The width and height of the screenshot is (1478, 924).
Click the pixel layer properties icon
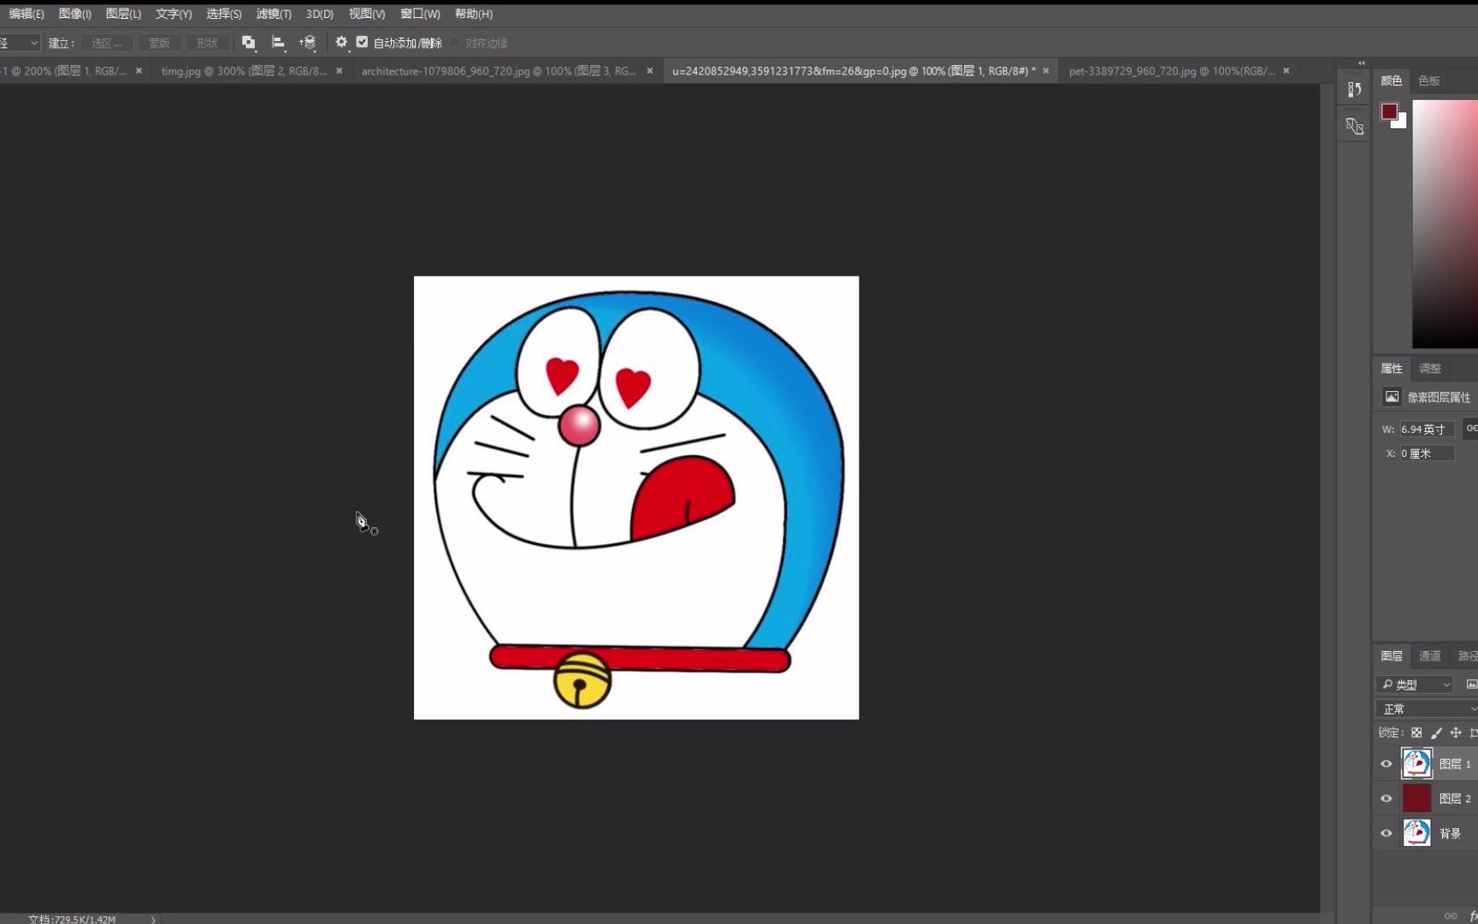[1392, 397]
